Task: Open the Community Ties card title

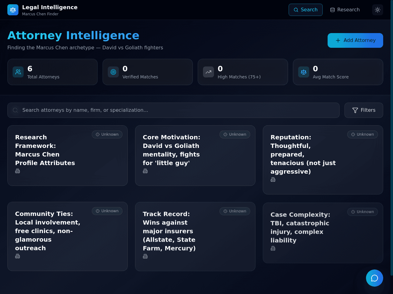Action: click(x=48, y=231)
